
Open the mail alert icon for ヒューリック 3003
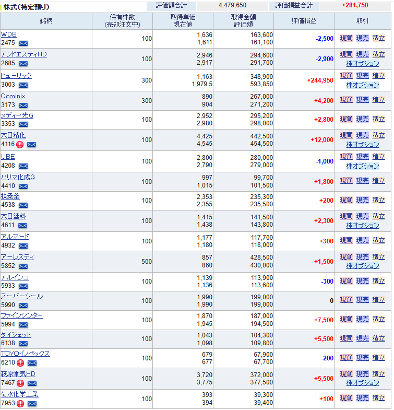[x=23, y=85]
